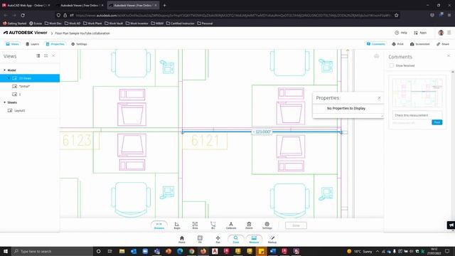Open the Calibrate tool
The width and height of the screenshot is (455, 256).
point(231,225)
